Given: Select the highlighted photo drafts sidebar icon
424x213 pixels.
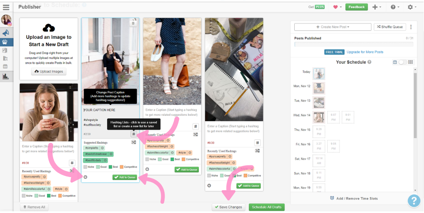Looking at the screenshot, I should pos(5,42).
